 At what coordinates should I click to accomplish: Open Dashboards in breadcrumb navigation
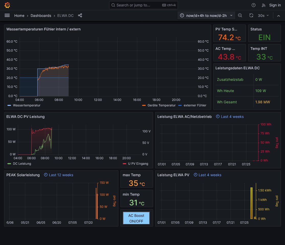41,16
